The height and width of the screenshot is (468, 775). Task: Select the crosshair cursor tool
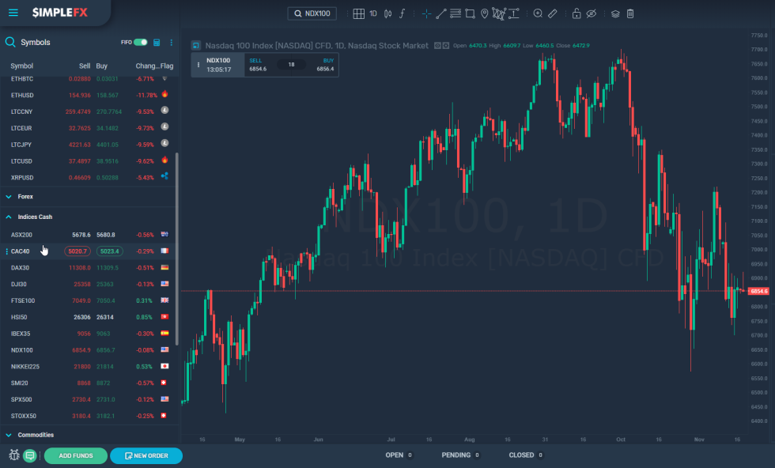[x=426, y=13]
